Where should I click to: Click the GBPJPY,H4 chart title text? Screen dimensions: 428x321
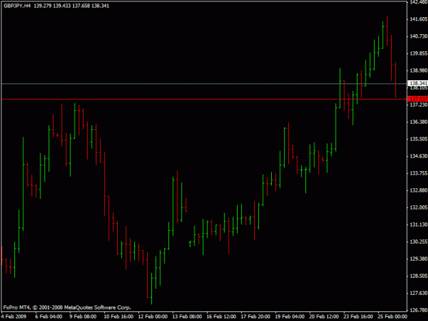point(17,5)
